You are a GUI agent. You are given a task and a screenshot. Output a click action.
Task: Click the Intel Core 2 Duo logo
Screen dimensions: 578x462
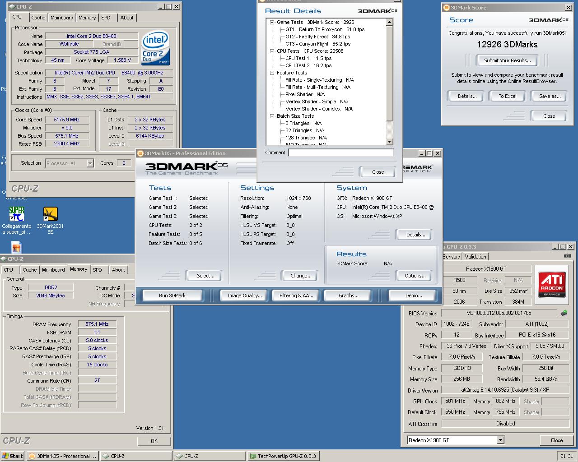(x=155, y=48)
